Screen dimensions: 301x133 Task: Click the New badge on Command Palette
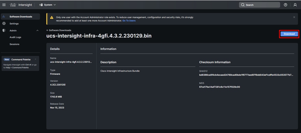pyautogui.click(x=7, y=59)
